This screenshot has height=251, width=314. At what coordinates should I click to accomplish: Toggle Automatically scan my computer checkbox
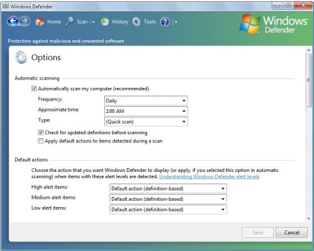point(34,88)
